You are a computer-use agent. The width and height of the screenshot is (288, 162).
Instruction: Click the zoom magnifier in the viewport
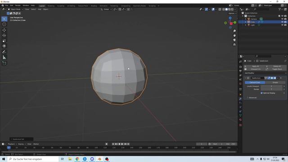tap(234, 31)
